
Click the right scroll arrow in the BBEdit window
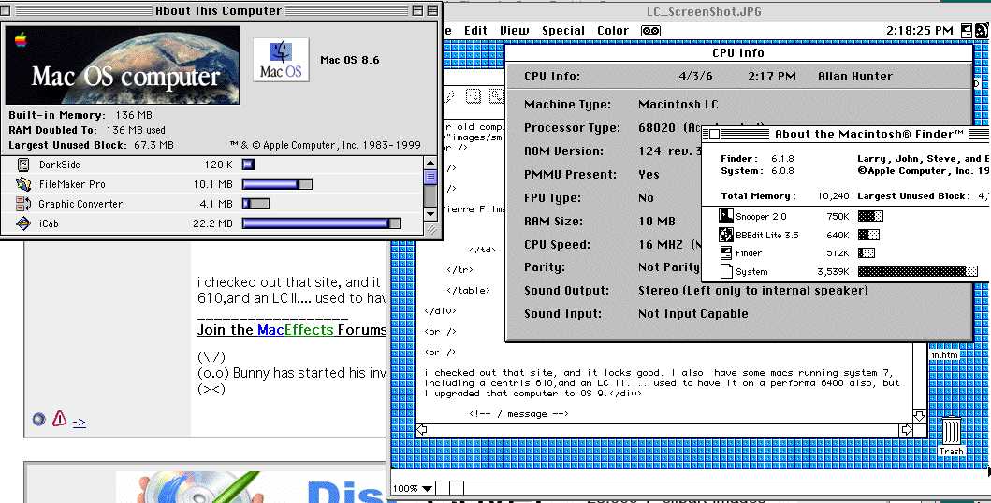click(x=906, y=430)
